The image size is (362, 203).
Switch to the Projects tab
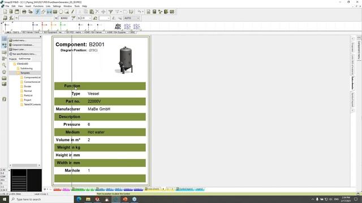click(12, 59)
